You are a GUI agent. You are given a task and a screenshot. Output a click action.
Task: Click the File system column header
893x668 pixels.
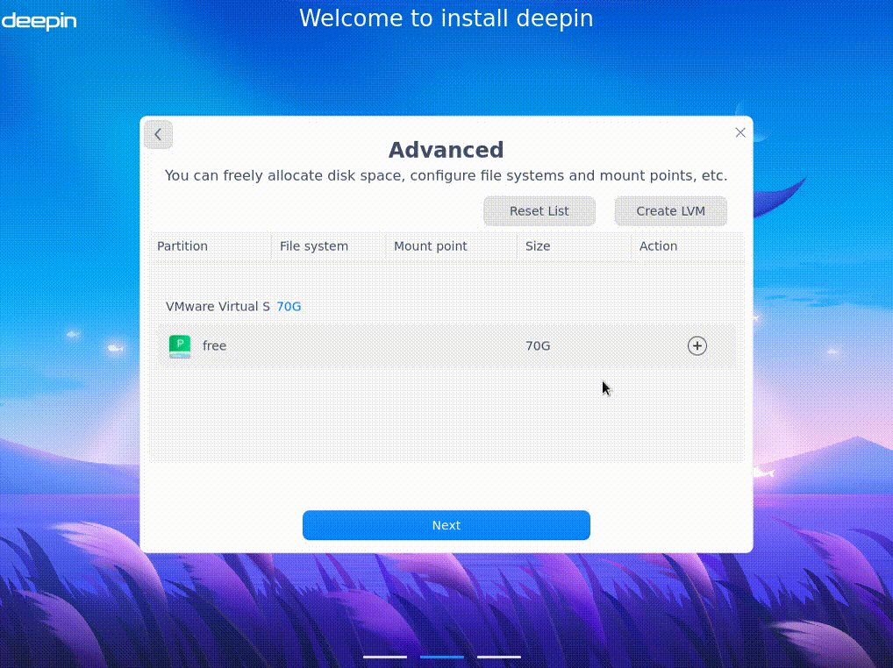(314, 246)
